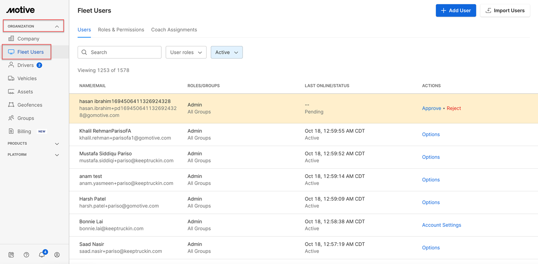Screen dimensions: 538x264
Task: Open the Assets trailer icon
Action: click(11, 91)
